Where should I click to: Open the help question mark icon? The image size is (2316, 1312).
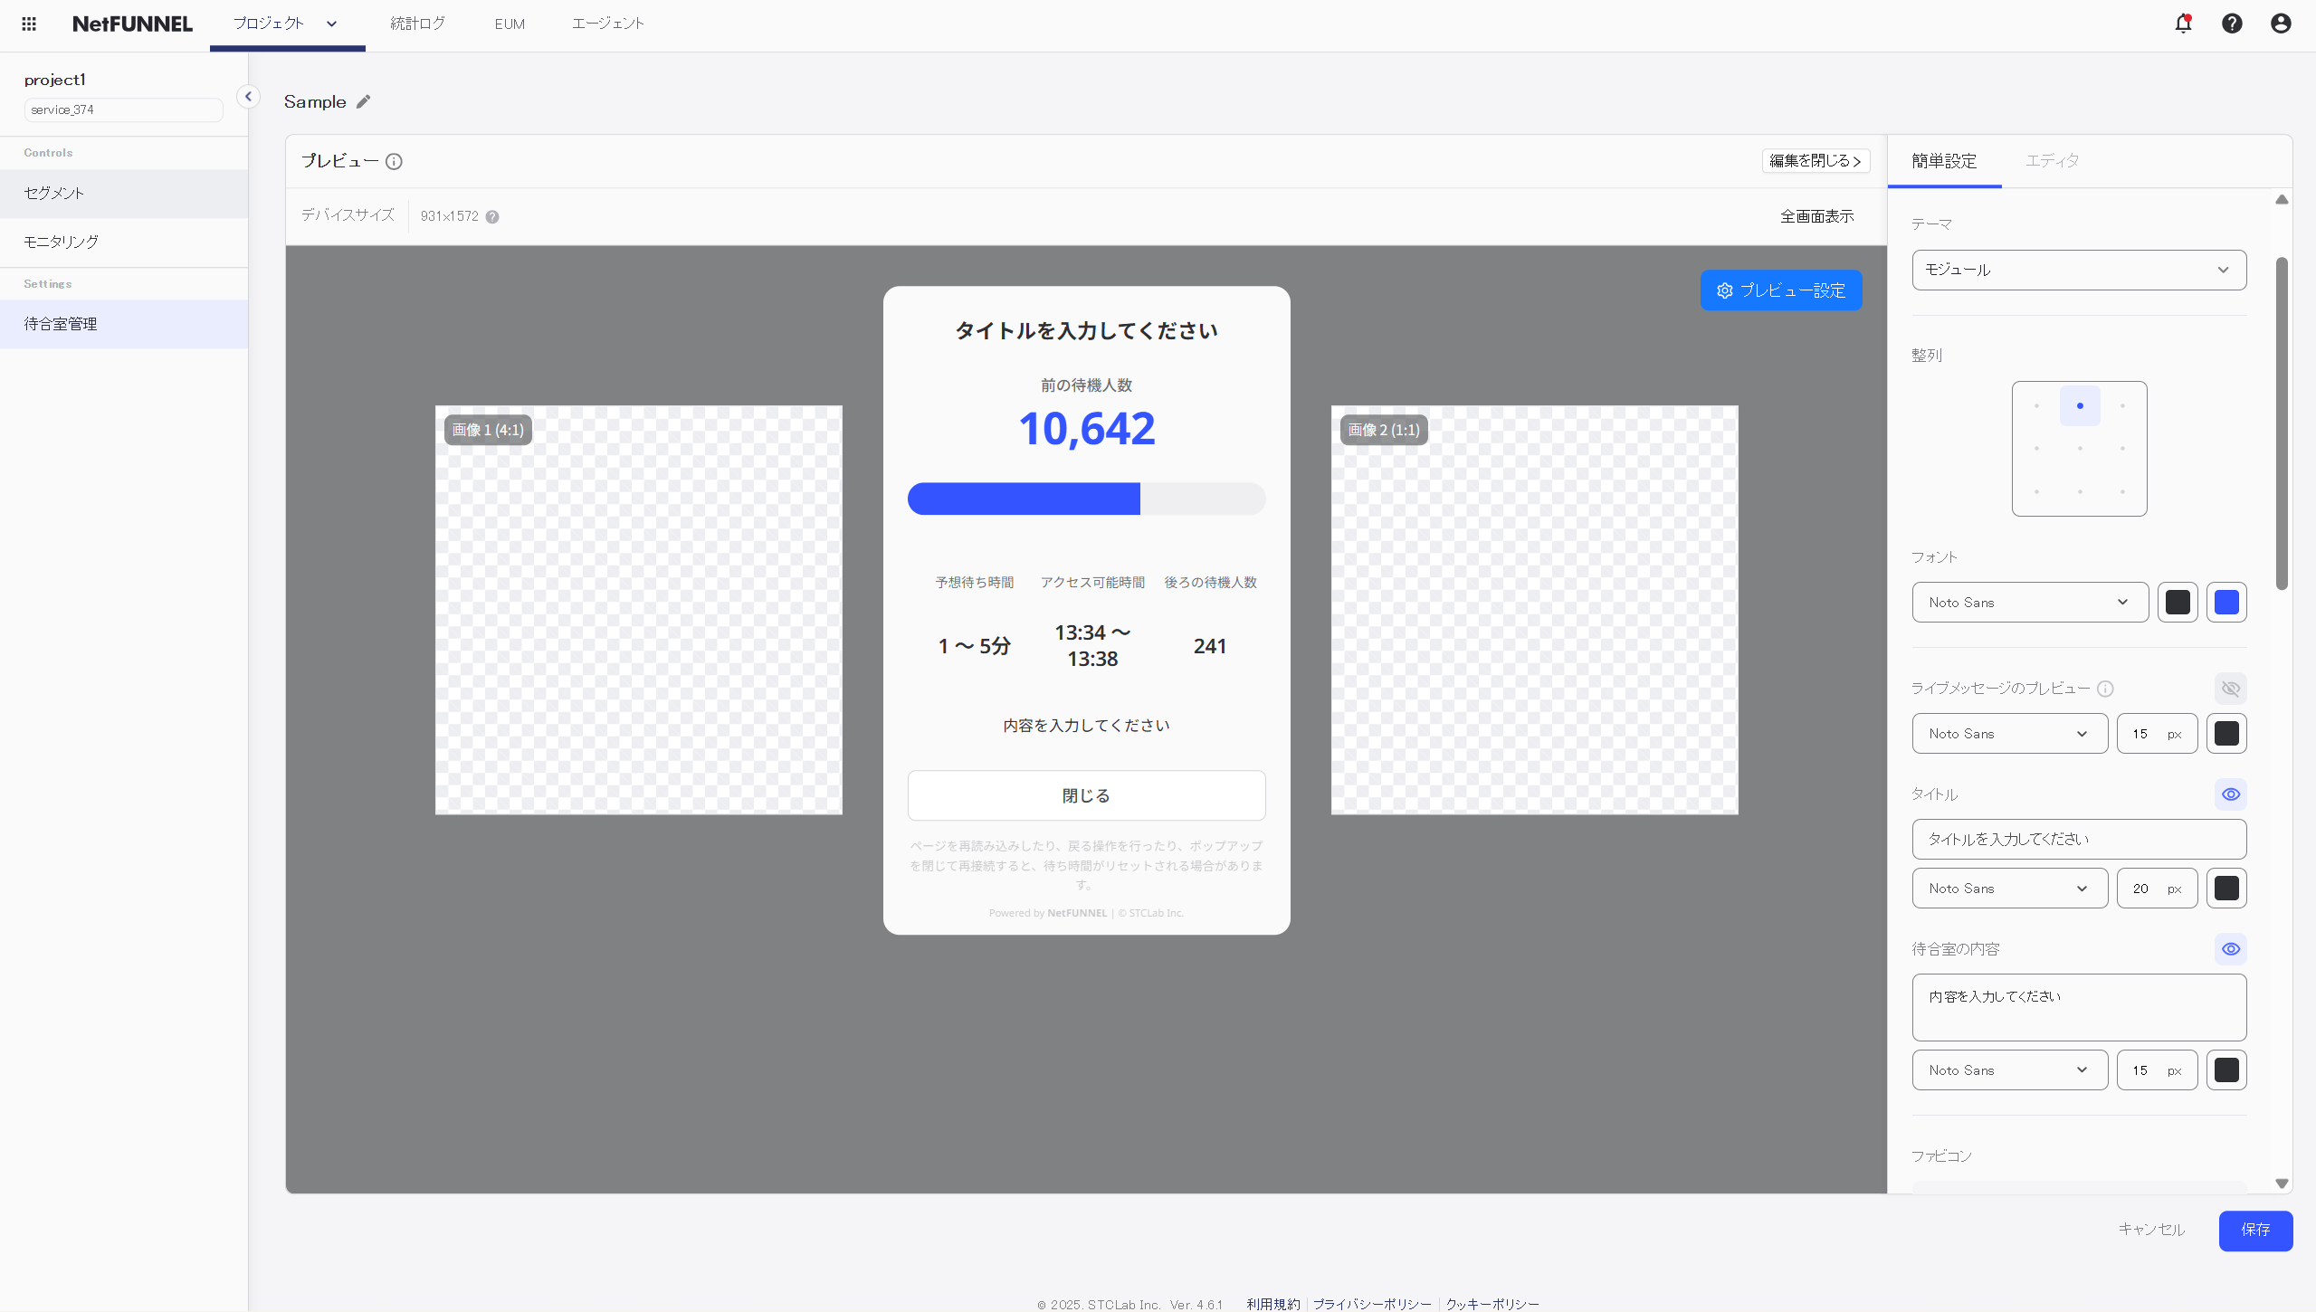(2232, 24)
